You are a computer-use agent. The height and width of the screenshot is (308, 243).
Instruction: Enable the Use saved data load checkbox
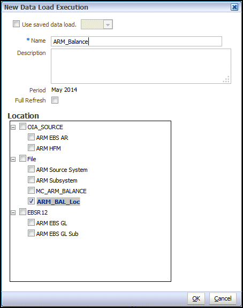16,24
